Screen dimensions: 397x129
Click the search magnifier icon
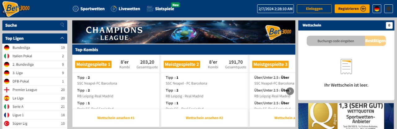[62, 25]
